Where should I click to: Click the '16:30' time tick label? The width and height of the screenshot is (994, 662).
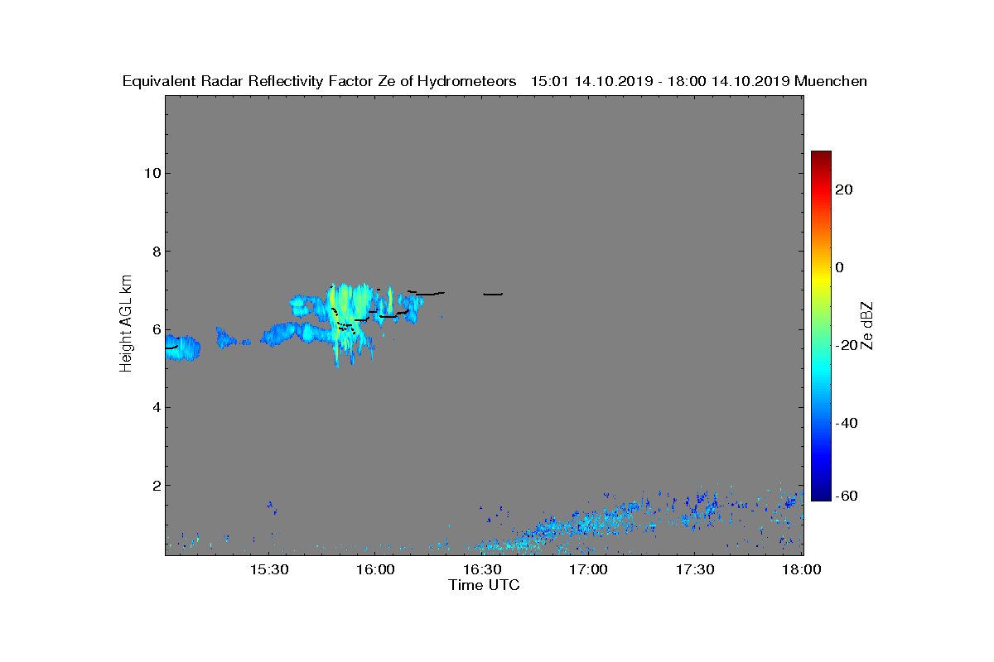482,570
